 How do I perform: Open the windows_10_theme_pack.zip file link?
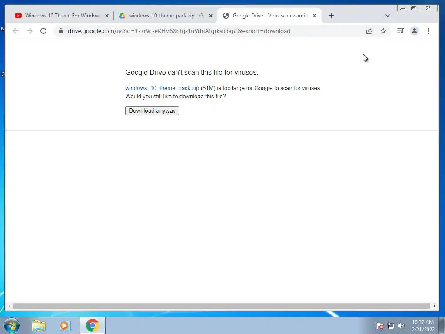point(162,88)
